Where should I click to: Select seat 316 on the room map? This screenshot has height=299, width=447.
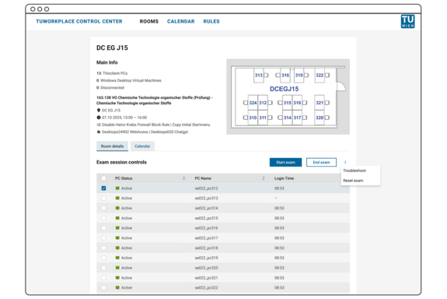pyautogui.click(x=285, y=75)
